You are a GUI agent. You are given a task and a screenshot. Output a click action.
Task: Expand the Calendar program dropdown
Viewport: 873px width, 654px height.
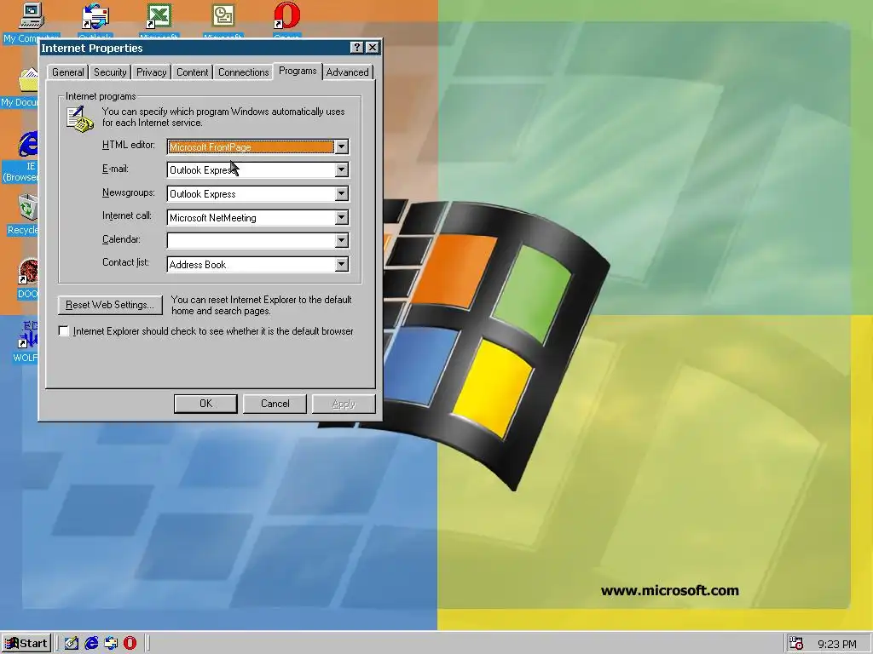point(342,241)
